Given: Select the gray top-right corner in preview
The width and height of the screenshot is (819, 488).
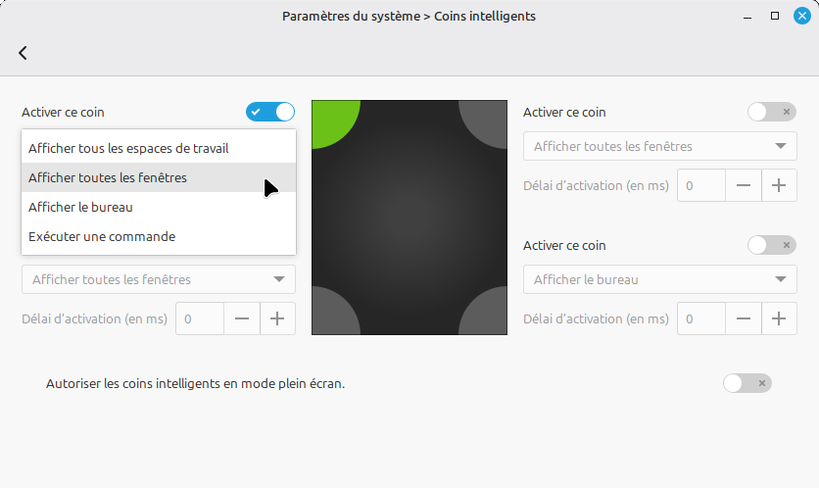Looking at the screenshot, I should (486, 122).
